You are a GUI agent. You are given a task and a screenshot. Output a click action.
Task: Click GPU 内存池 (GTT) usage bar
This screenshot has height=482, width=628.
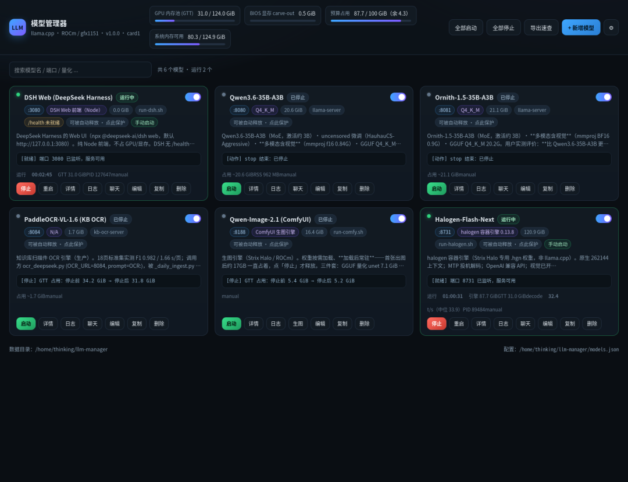click(195, 20)
